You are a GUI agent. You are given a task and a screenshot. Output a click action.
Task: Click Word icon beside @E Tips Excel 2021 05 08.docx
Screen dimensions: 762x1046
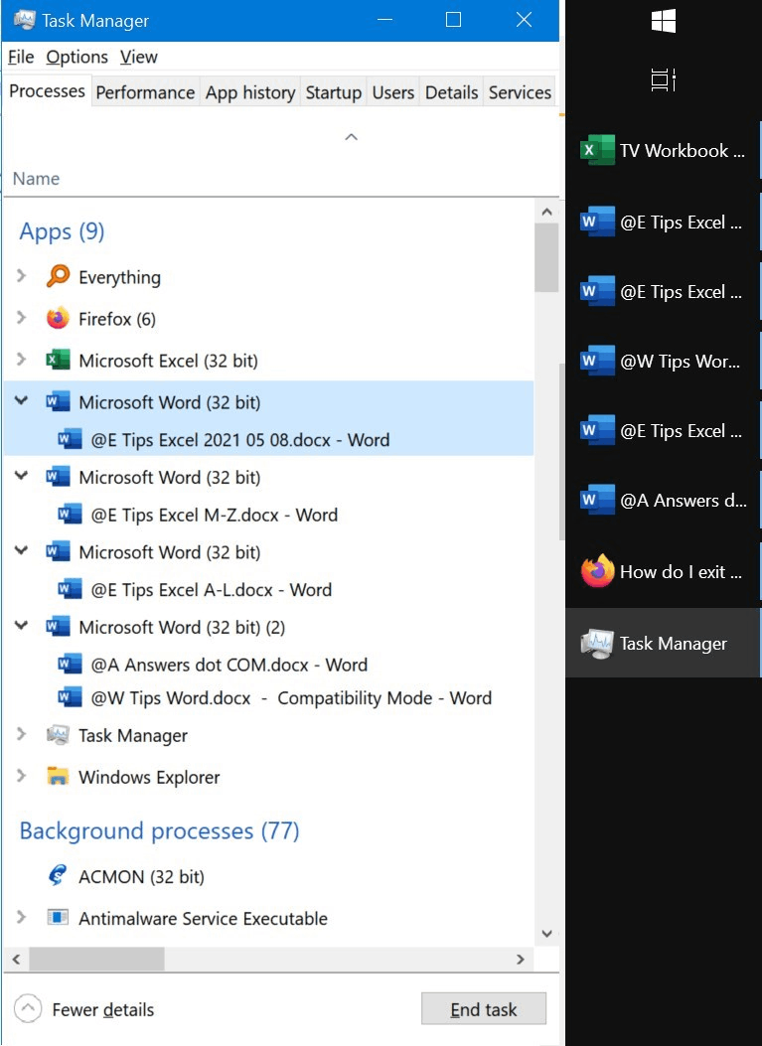[x=71, y=440]
